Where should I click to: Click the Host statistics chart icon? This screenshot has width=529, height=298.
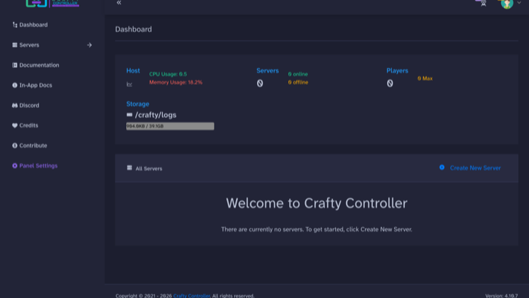[x=130, y=84]
